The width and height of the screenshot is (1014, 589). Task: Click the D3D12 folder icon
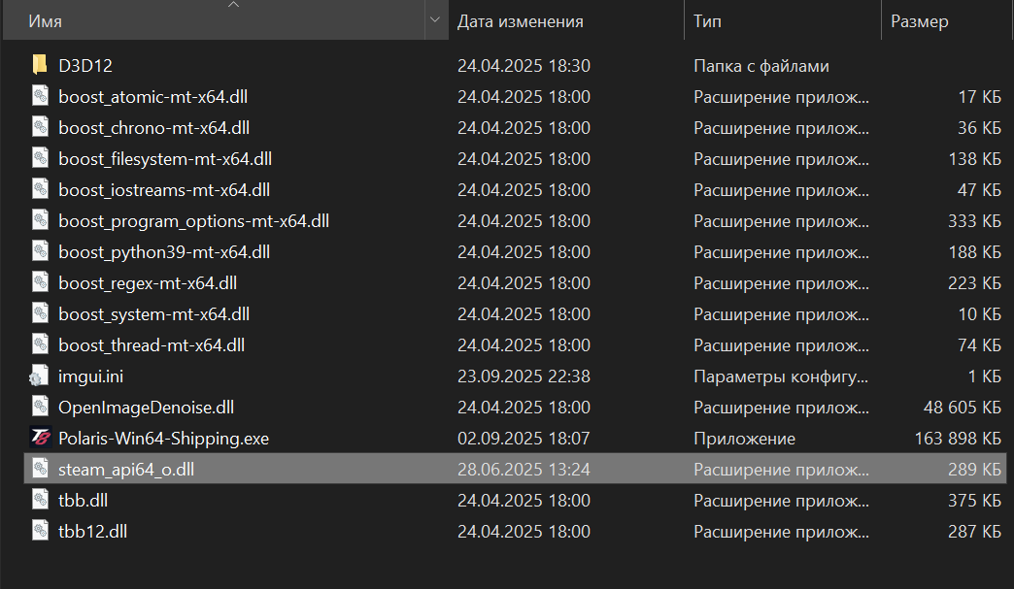(39, 66)
